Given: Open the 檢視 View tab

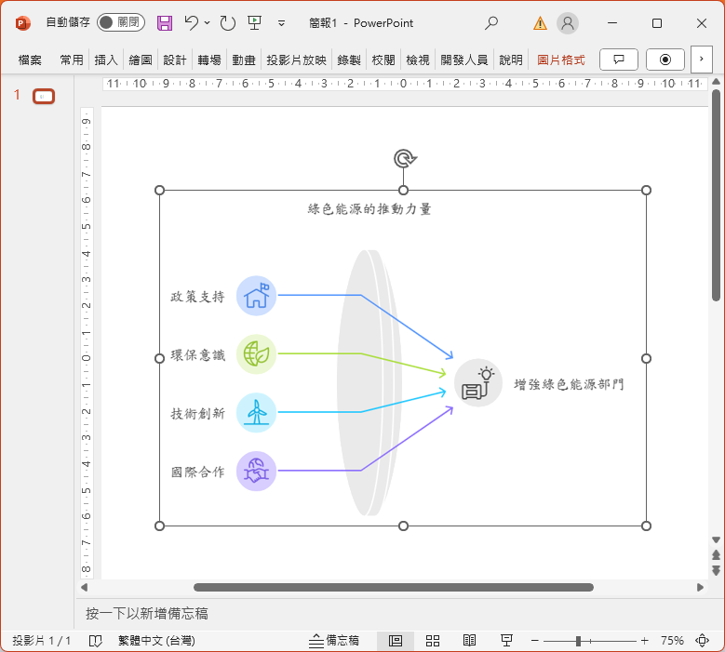Looking at the screenshot, I should point(418,60).
